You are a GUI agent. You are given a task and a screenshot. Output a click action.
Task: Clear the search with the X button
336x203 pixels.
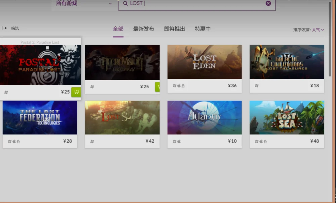tap(268, 3)
